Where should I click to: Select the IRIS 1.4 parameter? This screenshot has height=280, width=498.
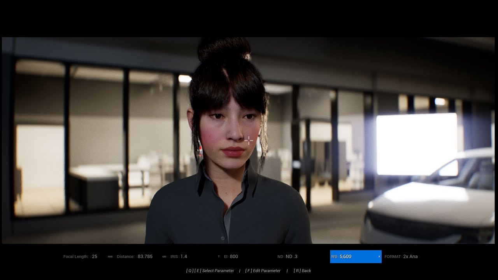pyautogui.click(x=179, y=257)
